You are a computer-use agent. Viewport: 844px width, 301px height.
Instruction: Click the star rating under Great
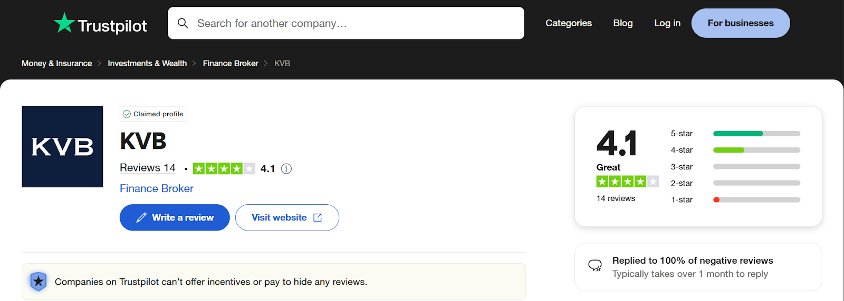628,182
